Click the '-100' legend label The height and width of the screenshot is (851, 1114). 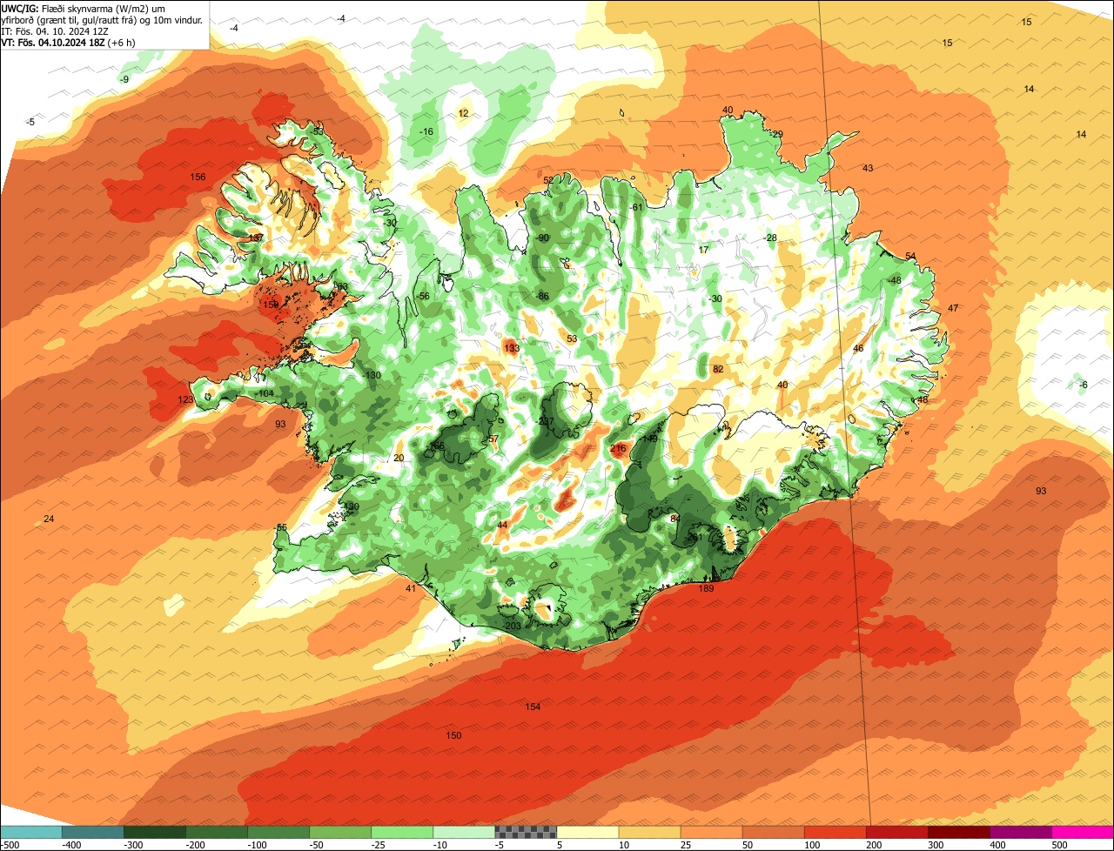click(257, 844)
